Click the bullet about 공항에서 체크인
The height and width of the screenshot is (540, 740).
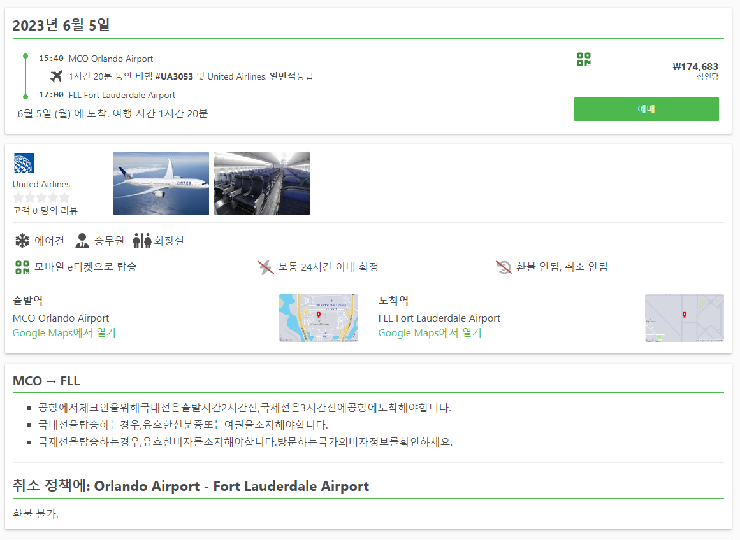pos(245,408)
